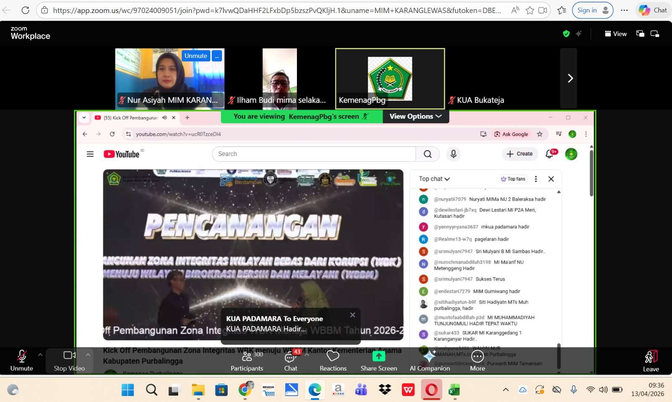Show next participants with right arrow
The height and width of the screenshot is (402, 672).
pyautogui.click(x=570, y=78)
